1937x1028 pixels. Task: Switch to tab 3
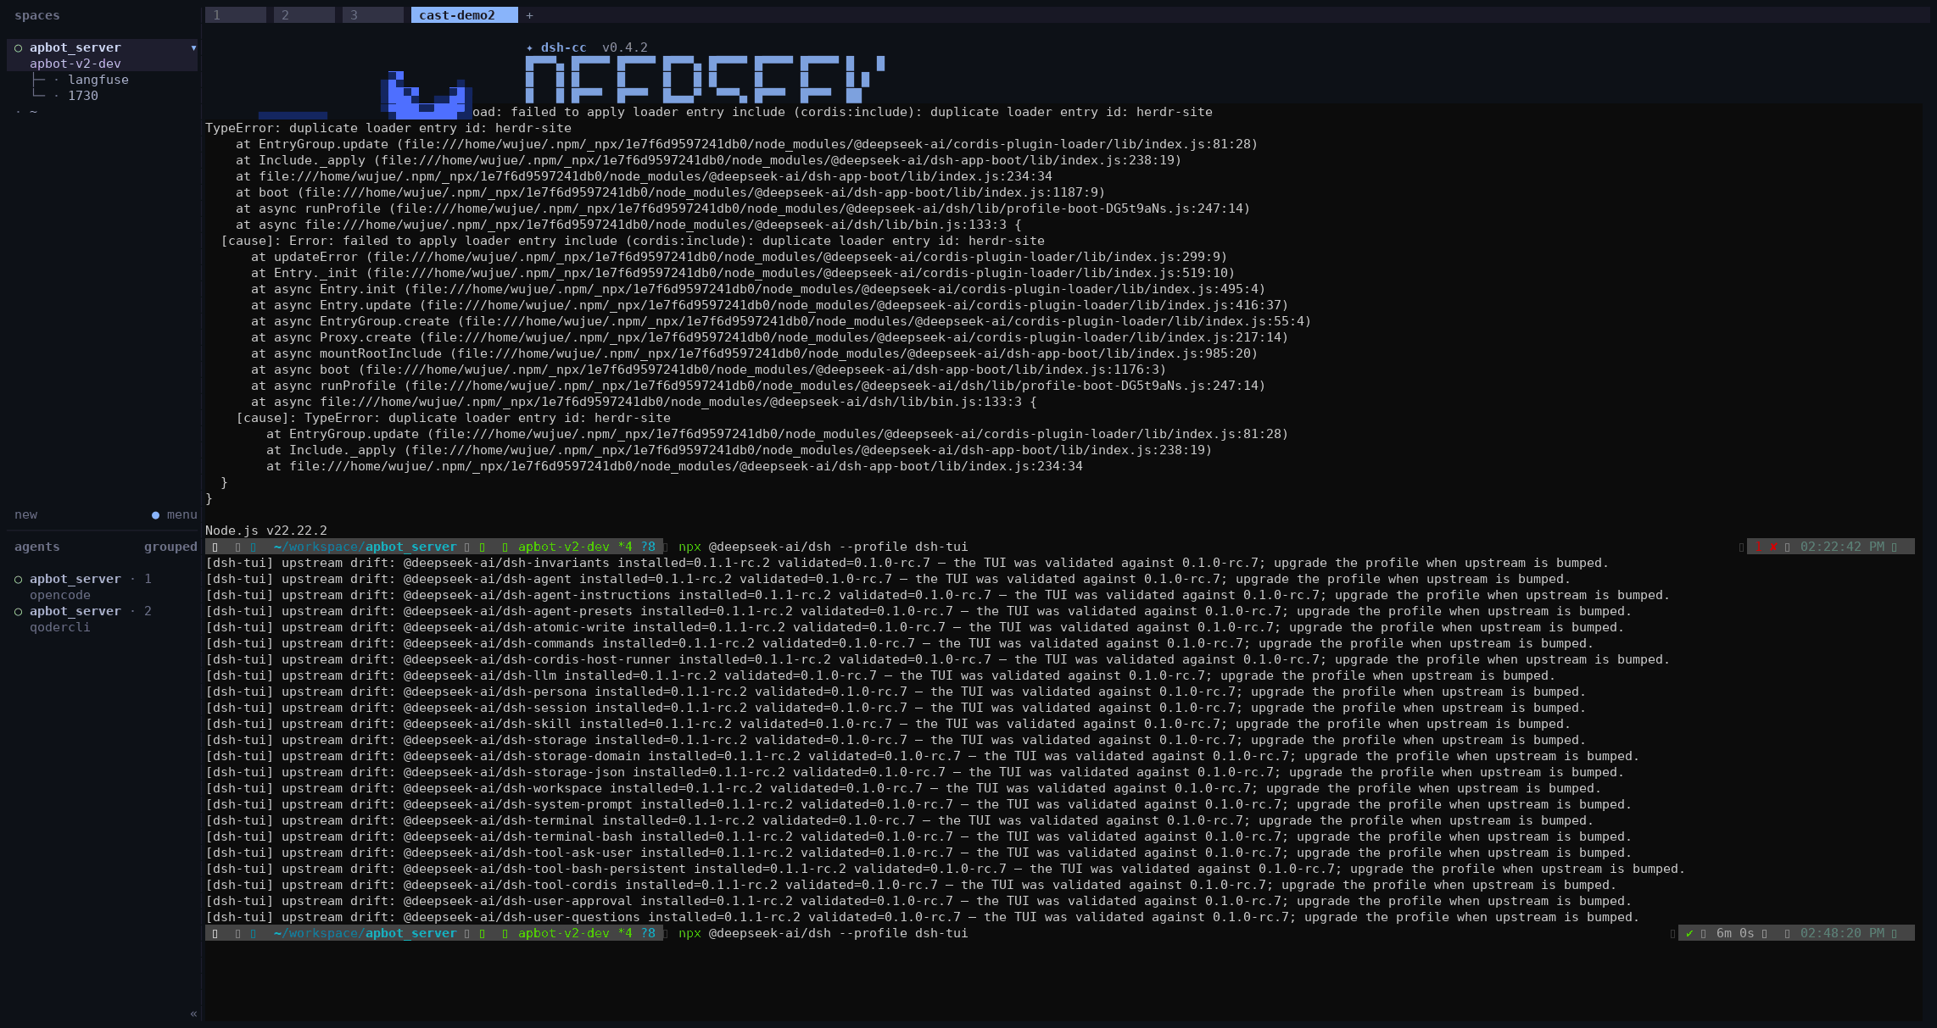click(372, 15)
